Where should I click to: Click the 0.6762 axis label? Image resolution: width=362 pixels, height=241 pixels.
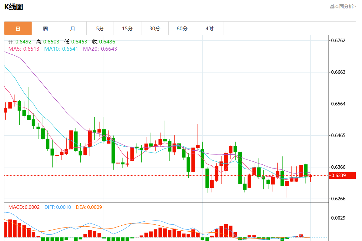click(338, 41)
